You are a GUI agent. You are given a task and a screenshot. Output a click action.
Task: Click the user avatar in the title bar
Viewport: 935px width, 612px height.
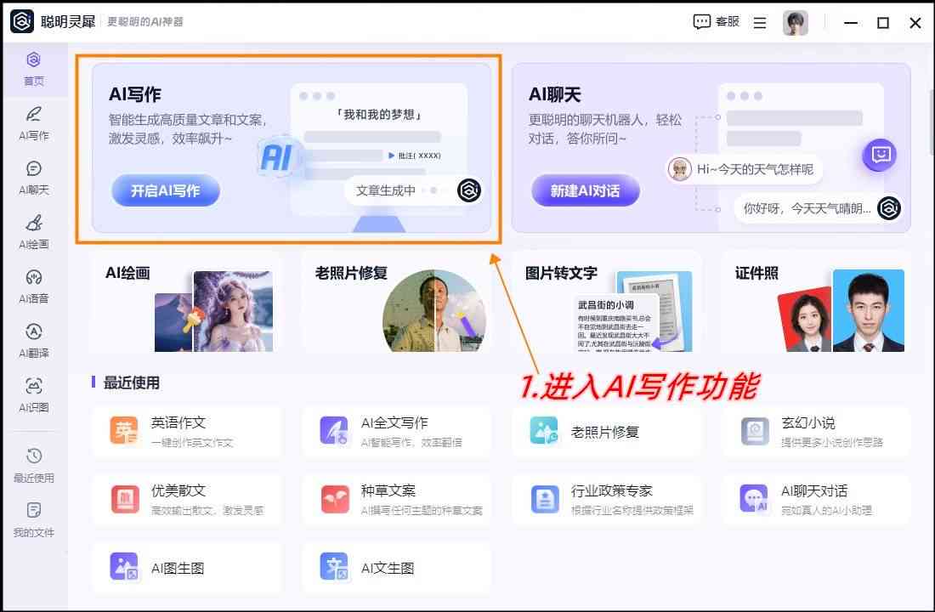[x=796, y=22]
